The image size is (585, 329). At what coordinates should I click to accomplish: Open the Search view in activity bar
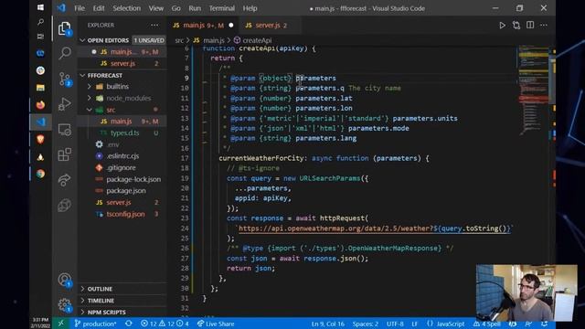point(65,53)
